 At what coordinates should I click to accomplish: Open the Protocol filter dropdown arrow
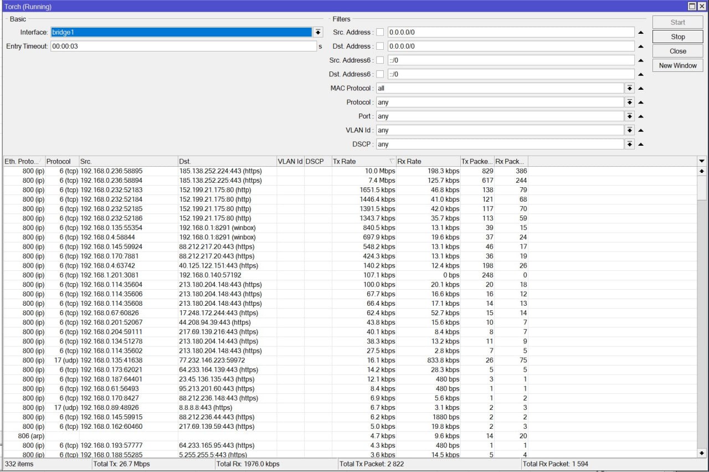point(630,102)
